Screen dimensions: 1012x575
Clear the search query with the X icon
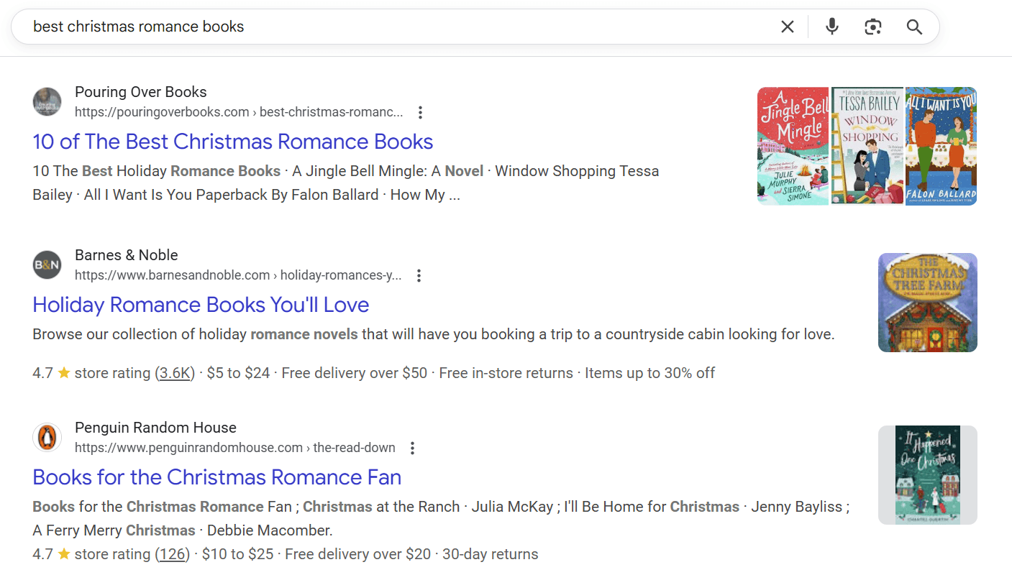[787, 27]
